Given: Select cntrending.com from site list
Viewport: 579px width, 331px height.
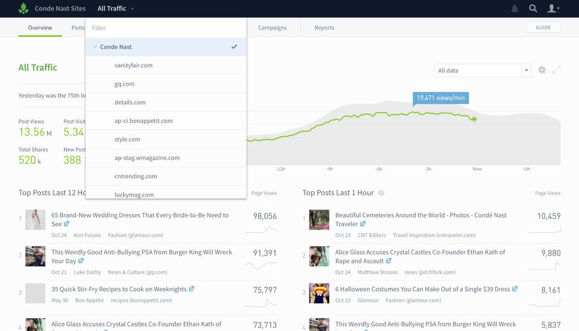Looking at the screenshot, I should click(x=166, y=176).
